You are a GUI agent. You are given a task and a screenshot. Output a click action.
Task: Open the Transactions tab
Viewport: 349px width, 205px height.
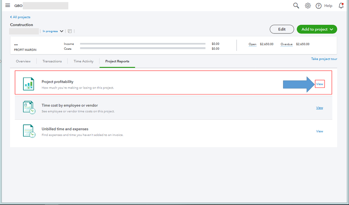coord(52,61)
